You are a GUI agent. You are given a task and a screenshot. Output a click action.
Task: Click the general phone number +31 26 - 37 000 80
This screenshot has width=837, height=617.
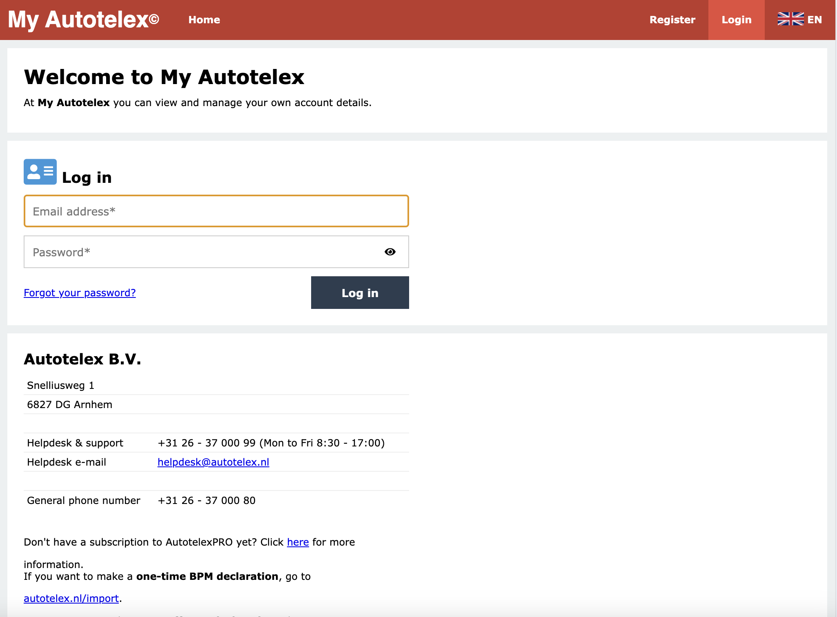(206, 500)
